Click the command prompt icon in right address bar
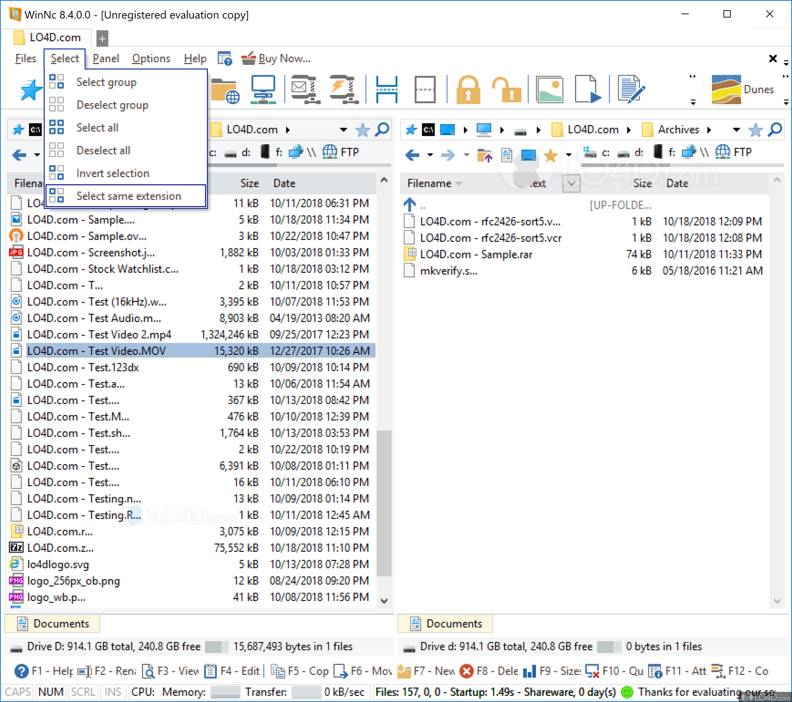This screenshot has height=702, width=792. 428,129
